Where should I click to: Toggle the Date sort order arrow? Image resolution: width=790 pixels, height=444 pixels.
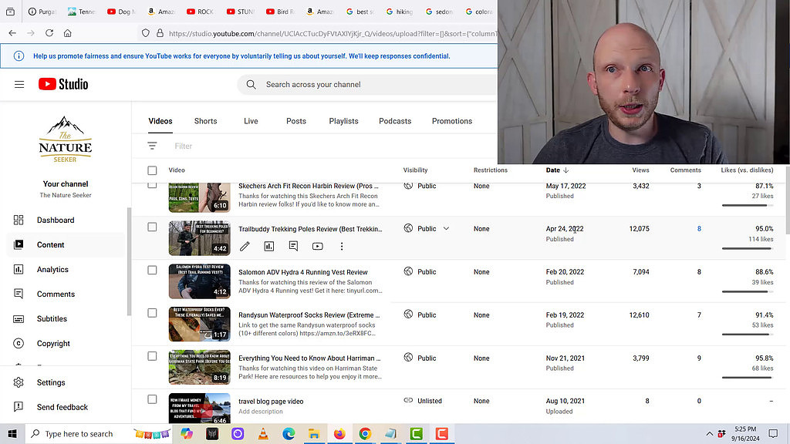[568, 170]
